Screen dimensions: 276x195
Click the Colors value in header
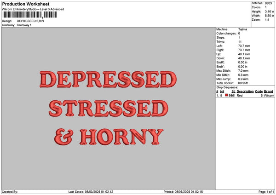pos(266,7)
